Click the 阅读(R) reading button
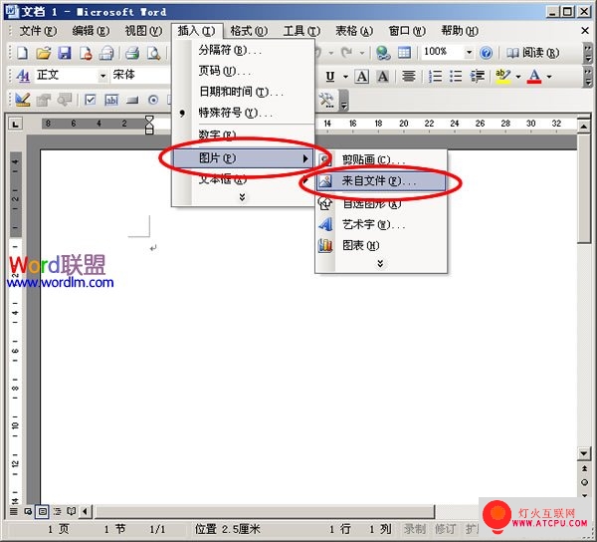 pyautogui.click(x=532, y=53)
